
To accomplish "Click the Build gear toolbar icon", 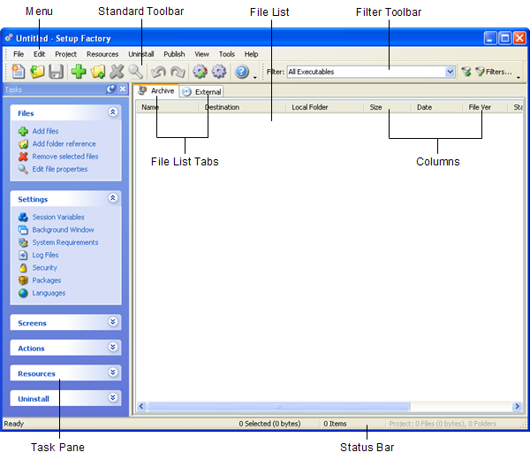I will pos(200,73).
